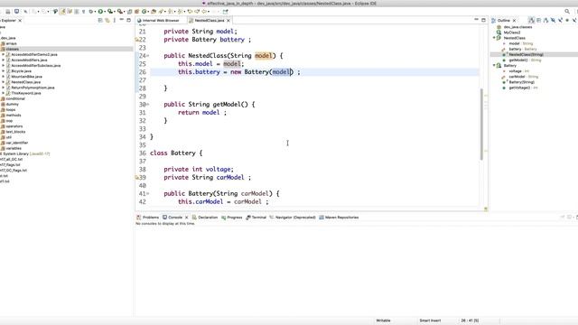
Task: Click the Save icon in the toolbar
Action: coord(7,12)
